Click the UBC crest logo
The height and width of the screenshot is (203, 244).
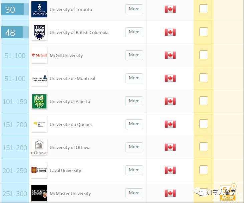pyautogui.click(x=39, y=32)
